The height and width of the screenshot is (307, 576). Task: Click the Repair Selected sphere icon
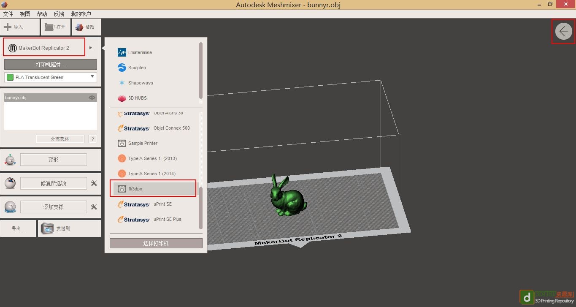10,183
